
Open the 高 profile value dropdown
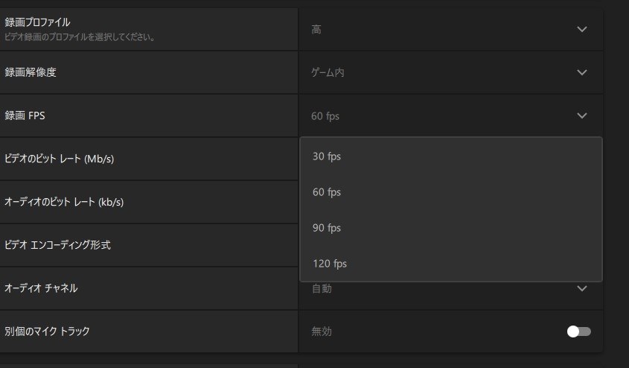(317, 29)
